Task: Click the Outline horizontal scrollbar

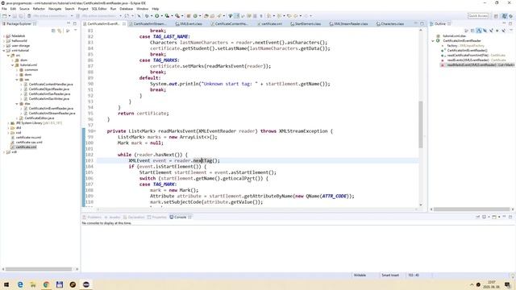Action: (x=471, y=209)
